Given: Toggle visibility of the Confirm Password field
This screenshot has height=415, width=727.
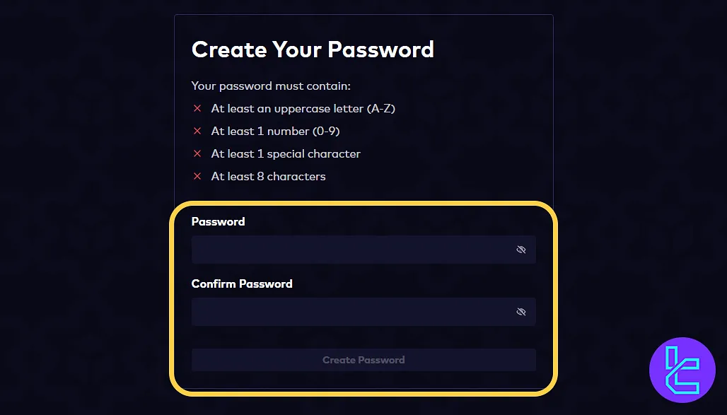Looking at the screenshot, I should [x=521, y=312].
